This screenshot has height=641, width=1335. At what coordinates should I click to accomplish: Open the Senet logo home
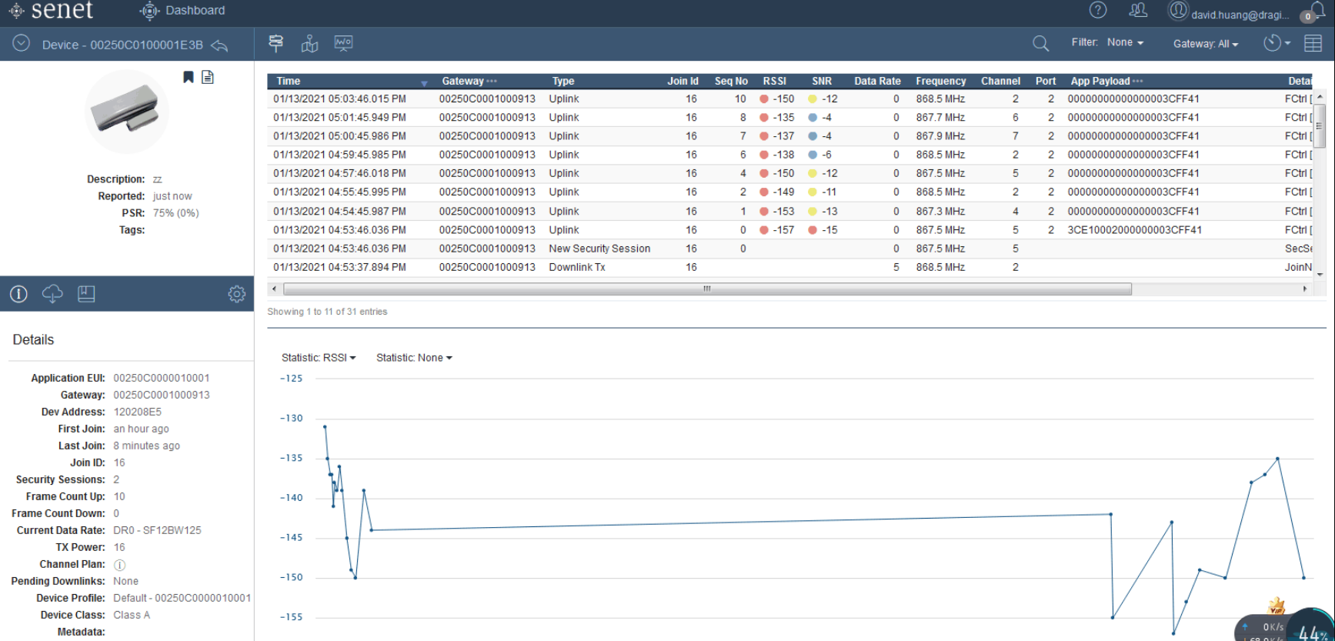tap(52, 11)
